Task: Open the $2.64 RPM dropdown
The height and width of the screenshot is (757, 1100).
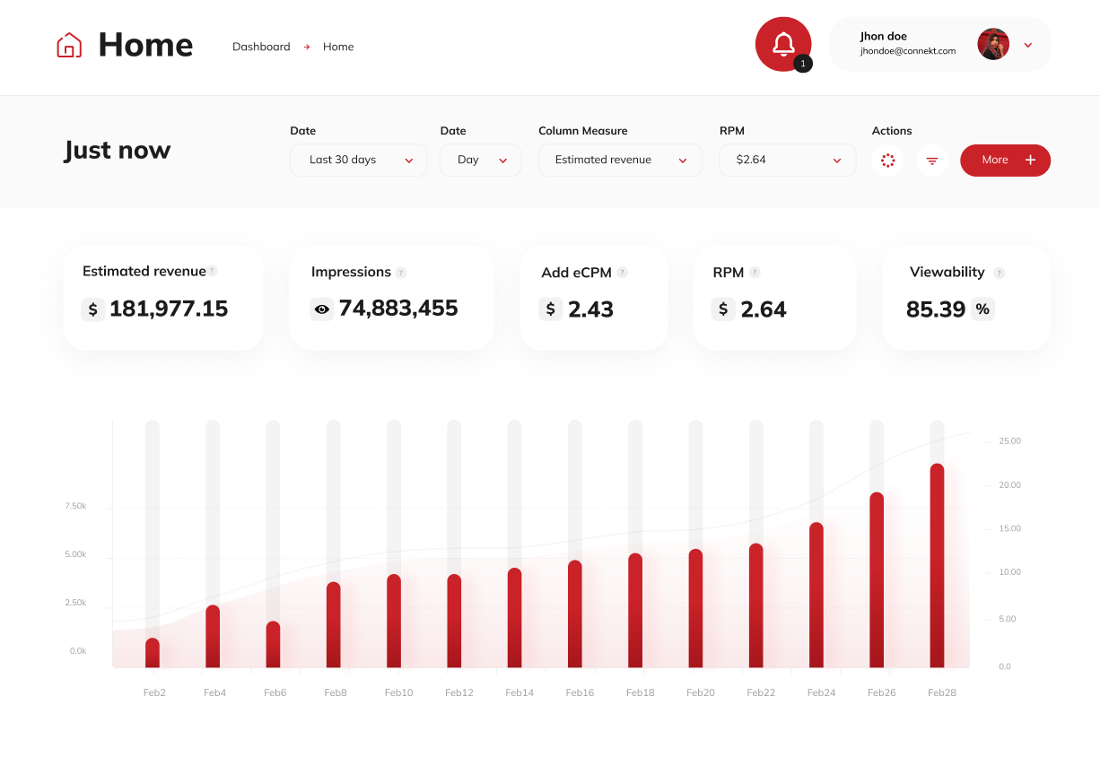Action: (x=788, y=160)
